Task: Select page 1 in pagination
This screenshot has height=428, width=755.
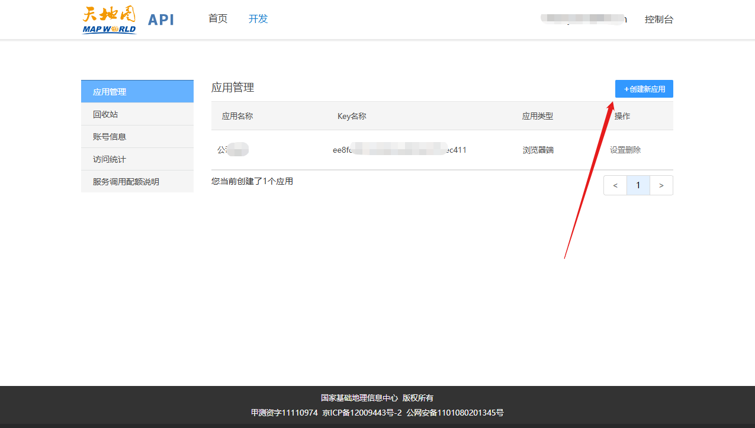Action: coord(638,185)
